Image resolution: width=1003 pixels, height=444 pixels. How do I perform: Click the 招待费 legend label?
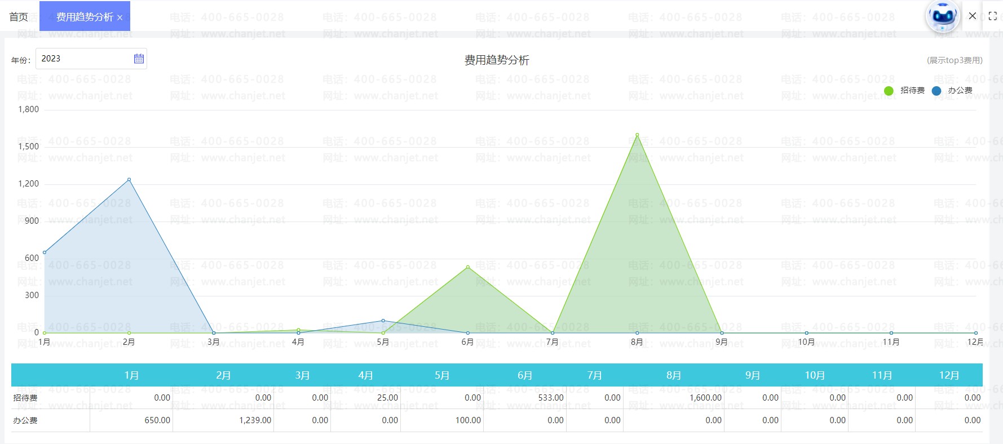point(912,90)
